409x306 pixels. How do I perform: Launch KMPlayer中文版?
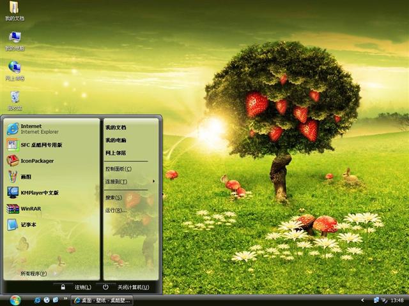(x=38, y=193)
